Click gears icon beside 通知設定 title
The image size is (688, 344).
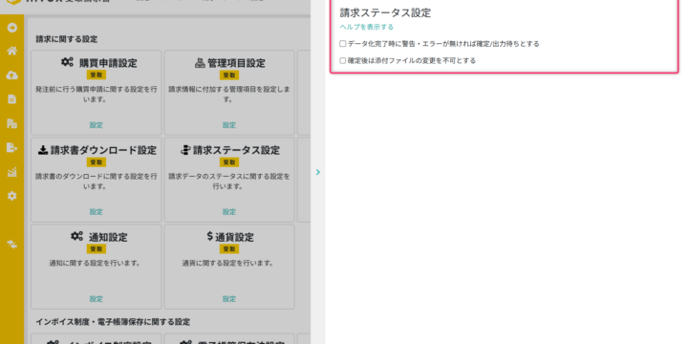(x=76, y=237)
